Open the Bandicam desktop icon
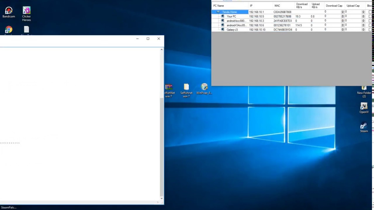The image size is (374, 210). pyautogui.click(x=9, y=13)
